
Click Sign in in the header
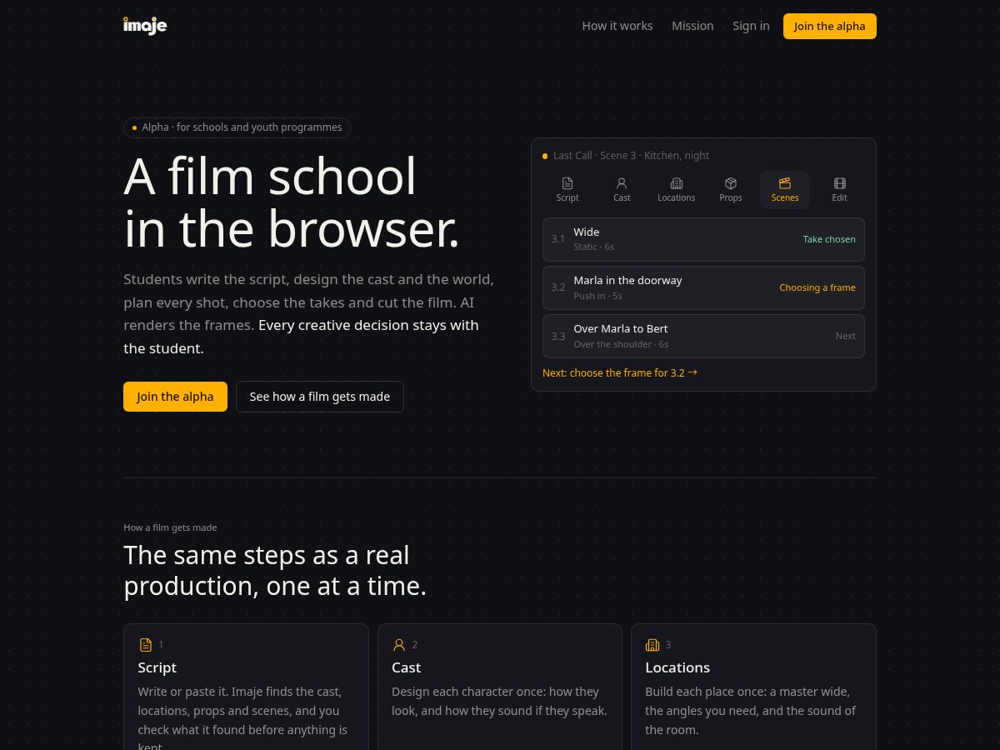click(751, 26)
